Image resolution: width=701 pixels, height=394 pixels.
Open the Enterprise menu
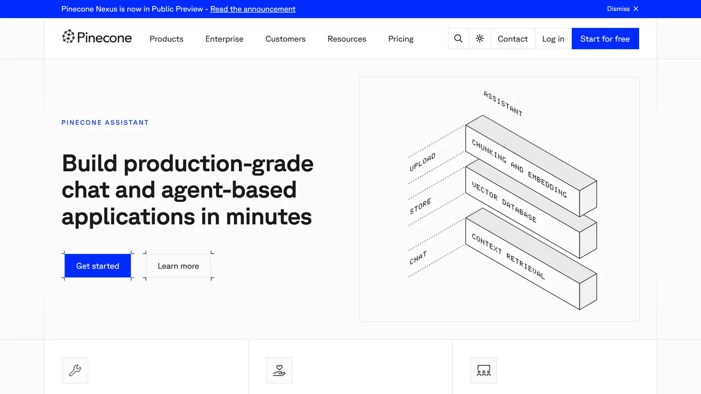pos(225,39)
